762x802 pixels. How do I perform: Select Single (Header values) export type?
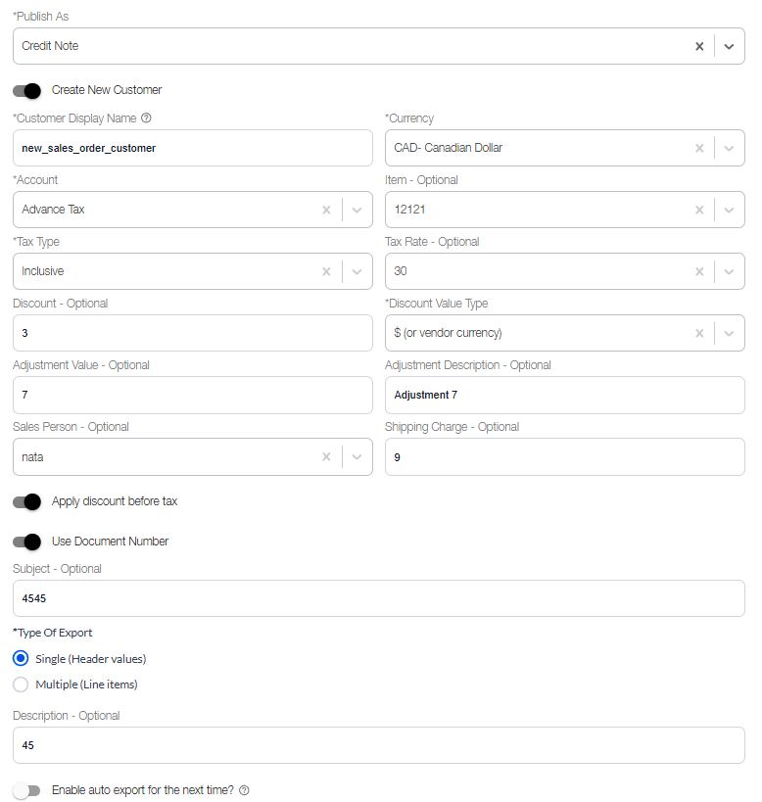(x=21, y=658)
